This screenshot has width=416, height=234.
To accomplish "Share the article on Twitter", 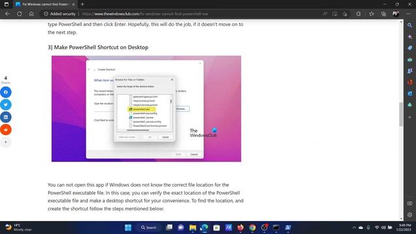I will click(6, 105).
